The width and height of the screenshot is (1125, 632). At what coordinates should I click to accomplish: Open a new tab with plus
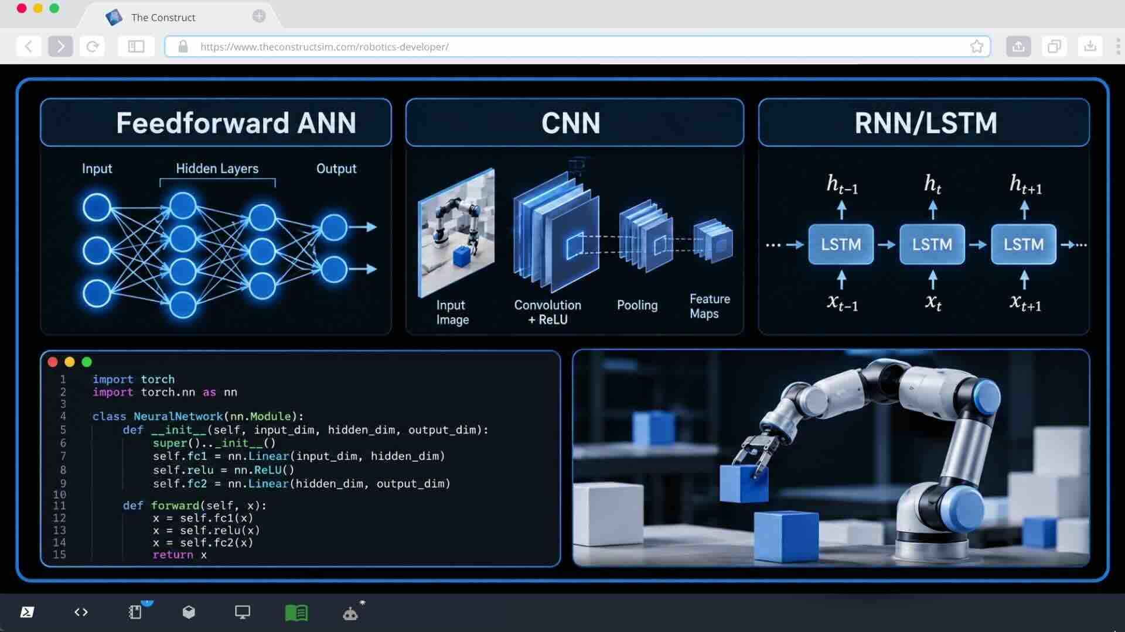pos(259,16)
